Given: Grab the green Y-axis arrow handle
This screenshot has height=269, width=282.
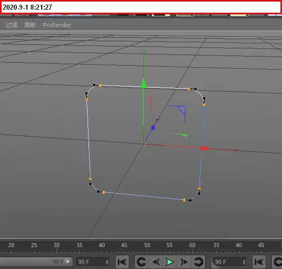Looking at the screenshot, I should (x=144, y=84).
